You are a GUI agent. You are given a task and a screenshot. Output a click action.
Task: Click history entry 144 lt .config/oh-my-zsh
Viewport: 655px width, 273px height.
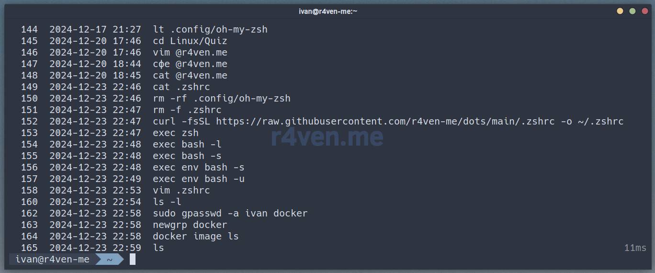[x=210, y=29]
